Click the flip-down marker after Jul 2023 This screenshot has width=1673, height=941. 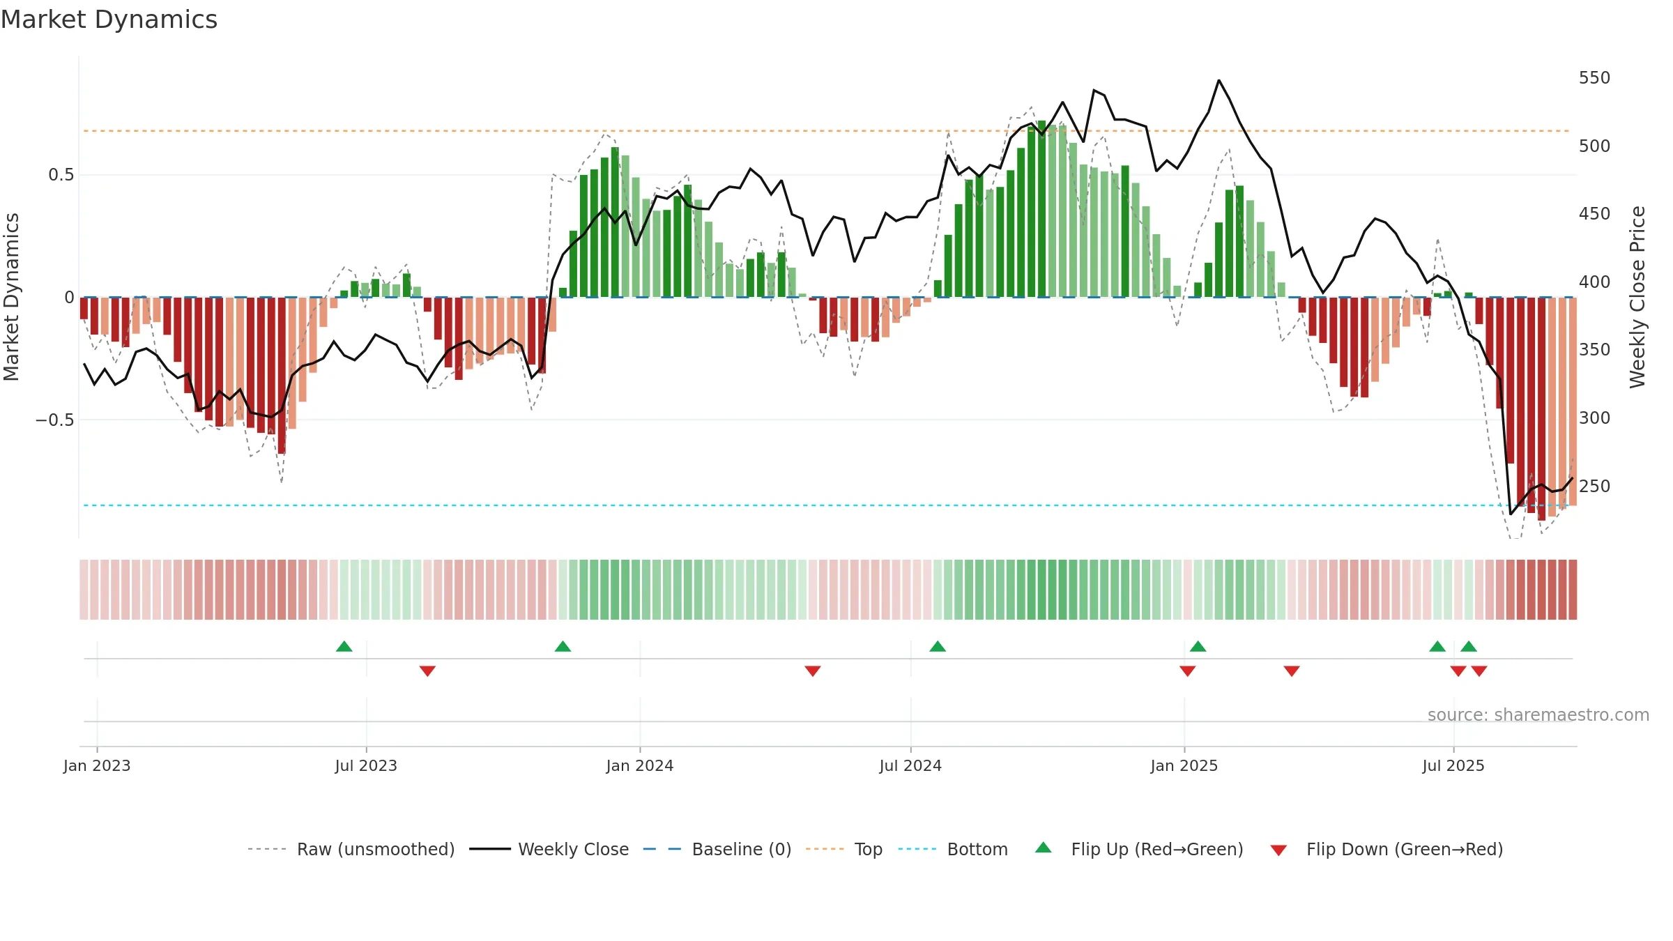pos(428,671)
